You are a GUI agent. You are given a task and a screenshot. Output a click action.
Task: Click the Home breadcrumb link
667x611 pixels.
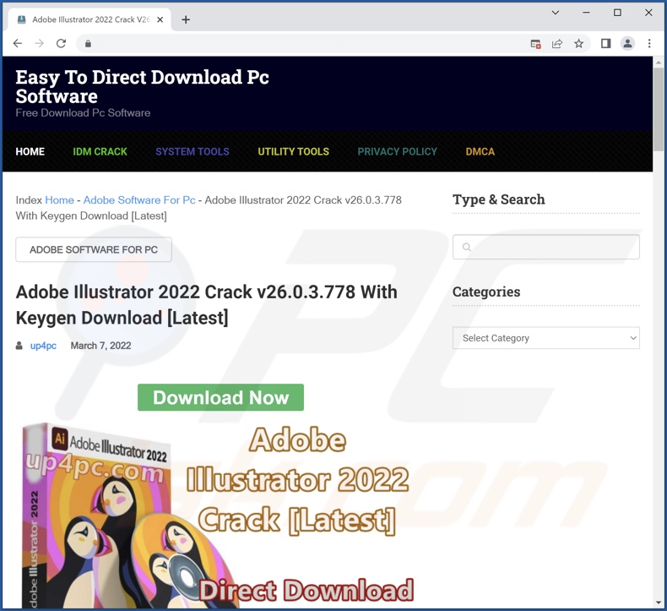pyautogui.click(x=60, y=200)
